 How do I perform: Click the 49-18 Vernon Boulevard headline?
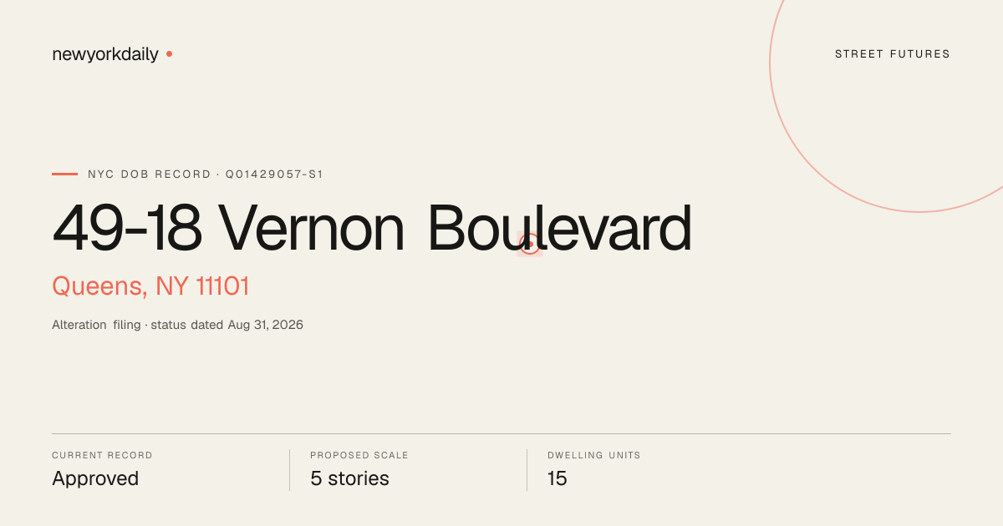(372, 228)
